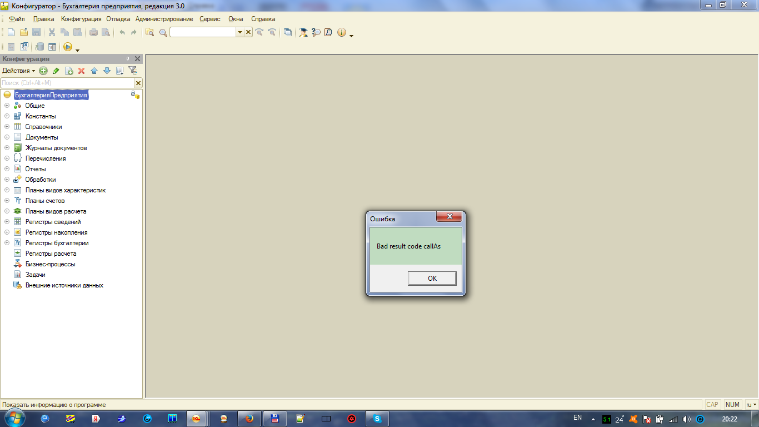
Task: Click the Move up arrow icon
Action: [94, 71]
